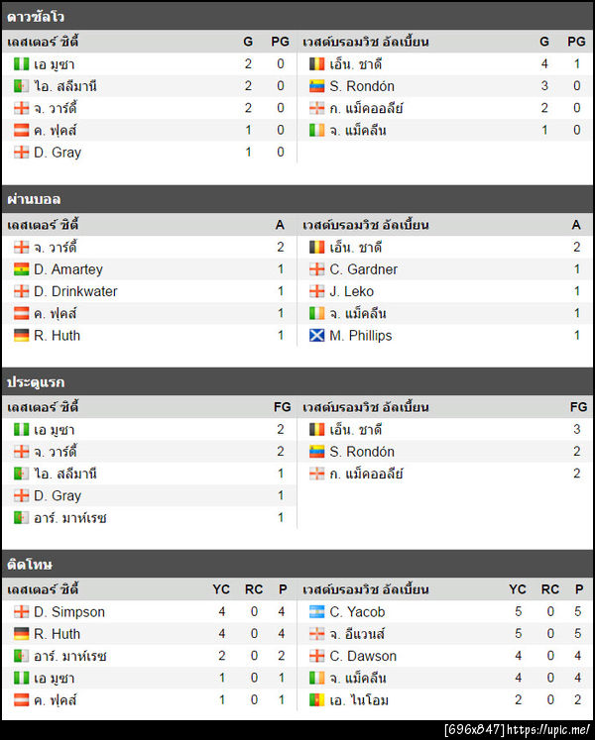Image resolution: width=595 pixels, height=740 pixels.
Task: Click the Scotland flag next to M. Phillips
Action: (317, 336)
